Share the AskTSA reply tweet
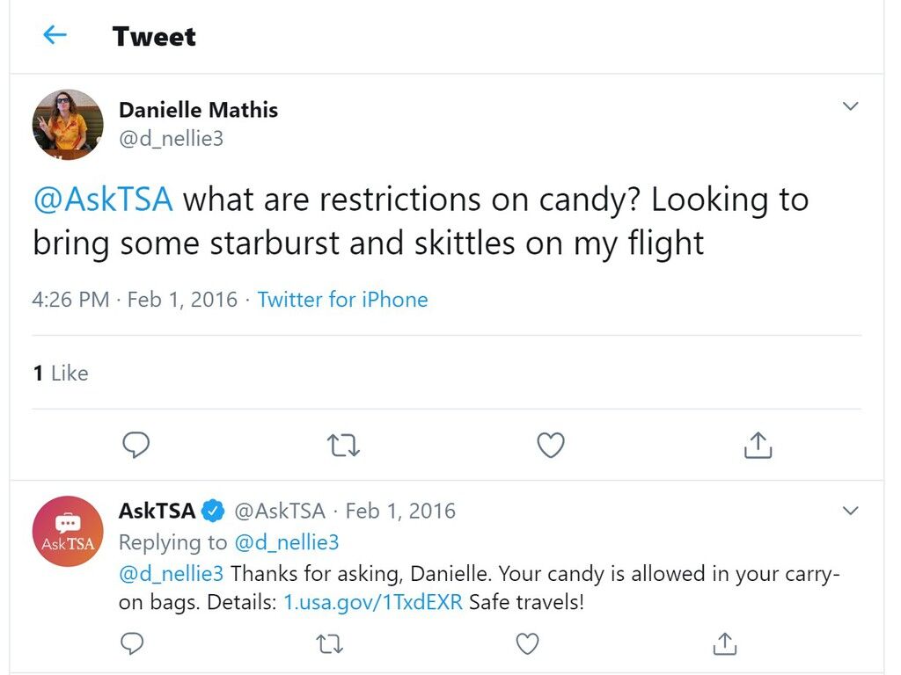The height and width of the screenshot is (675, 901). pos(725,643)
